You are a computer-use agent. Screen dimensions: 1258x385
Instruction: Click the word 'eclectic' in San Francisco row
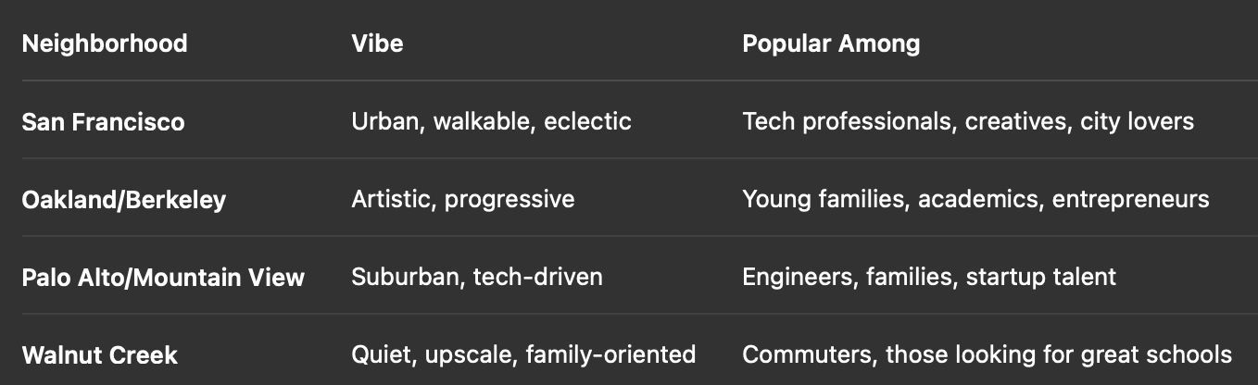coord(587,121)
